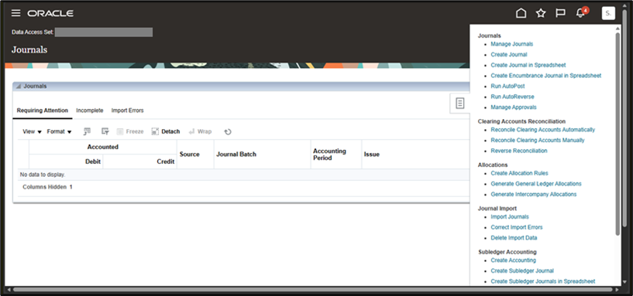Viewport: 633px width, 296px height.
Task: Click Run AutoReverse link
Action: point(512,97)
